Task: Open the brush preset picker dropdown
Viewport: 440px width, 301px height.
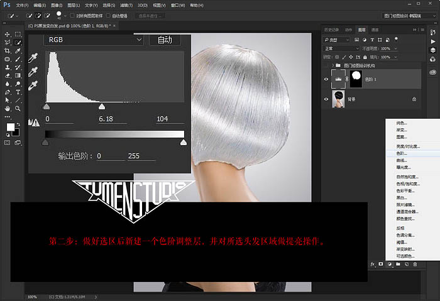Action: pyautogui.click(x=65, y=16)
